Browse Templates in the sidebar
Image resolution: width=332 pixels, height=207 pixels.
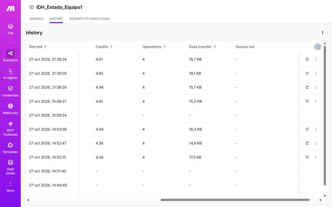tap(10, 148)
